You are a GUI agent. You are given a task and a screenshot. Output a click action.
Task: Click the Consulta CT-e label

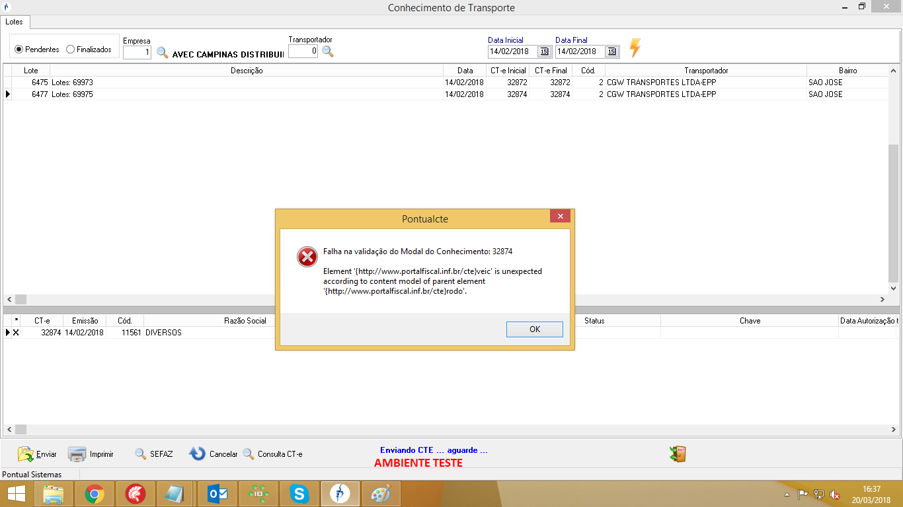point(280,454)
